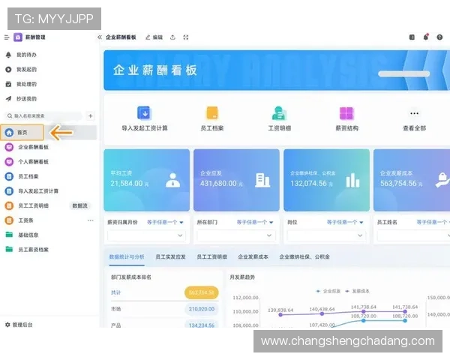Click the share/export icon in header
This screenshot has height=360, width=450.
[x=172, y=37]
